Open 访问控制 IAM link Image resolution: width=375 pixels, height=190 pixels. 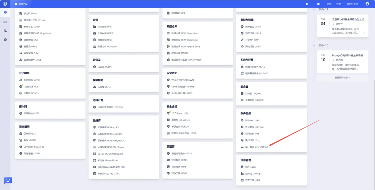tap(252, 133)
